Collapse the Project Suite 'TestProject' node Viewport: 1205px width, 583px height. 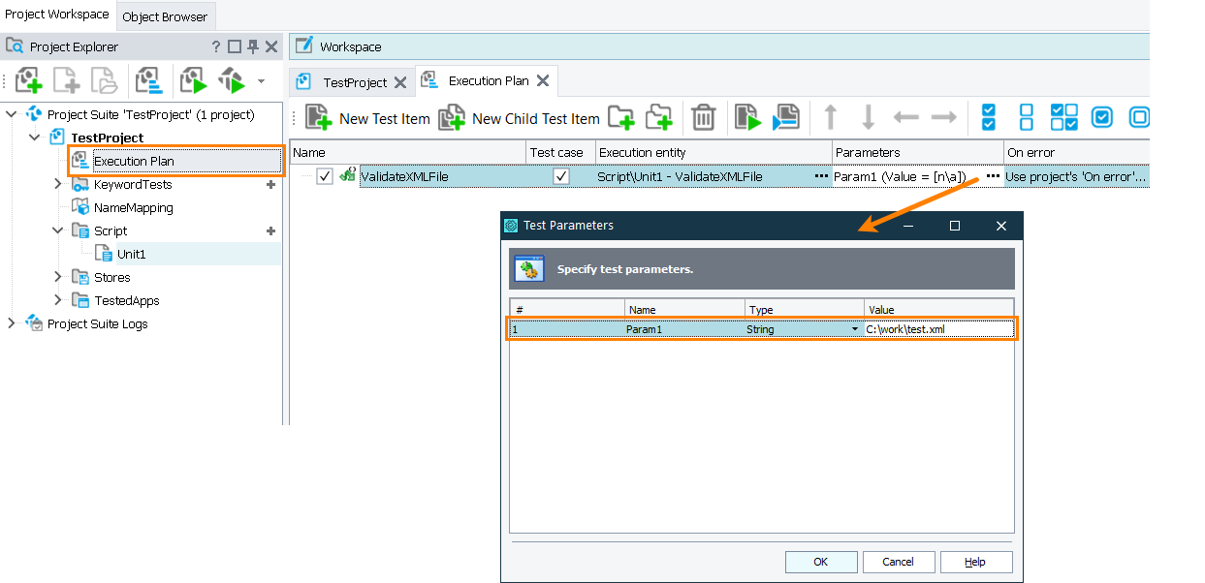click(12, 114)
